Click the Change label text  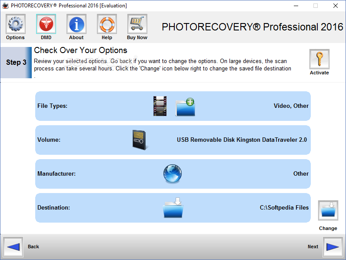tap(328, 228)
